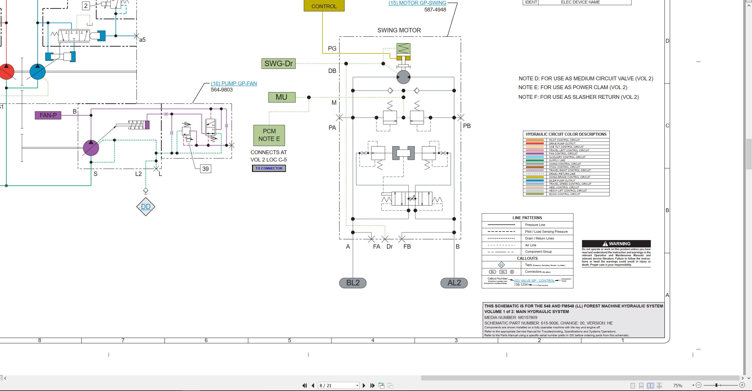Click the Taps callout diamond icon
Screen dimensions: 752x391
pos(501,265)
